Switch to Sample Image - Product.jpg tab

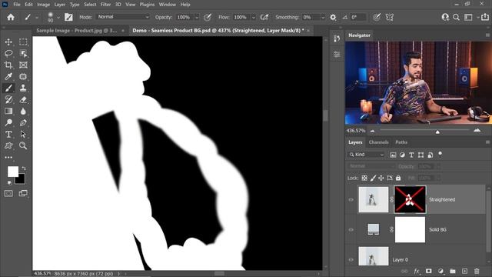click(77, 31)
